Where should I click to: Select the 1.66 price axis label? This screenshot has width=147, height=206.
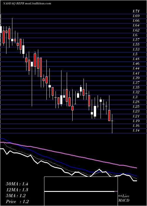[x=136, y=21]
